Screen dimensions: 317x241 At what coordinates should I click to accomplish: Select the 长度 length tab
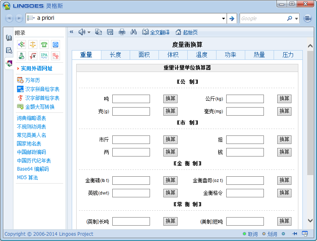(x=115, y=55)
